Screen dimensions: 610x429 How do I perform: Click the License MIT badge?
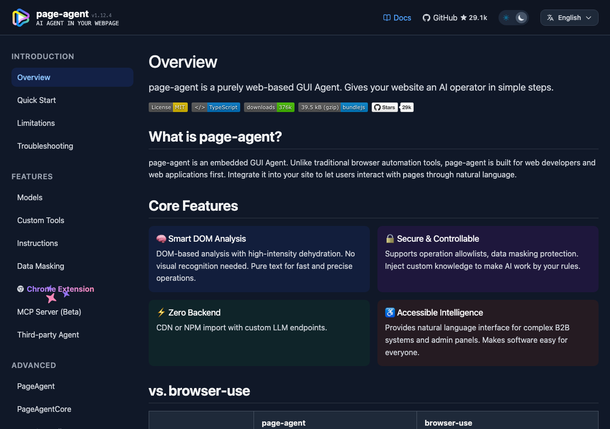[x=168, y=107]
